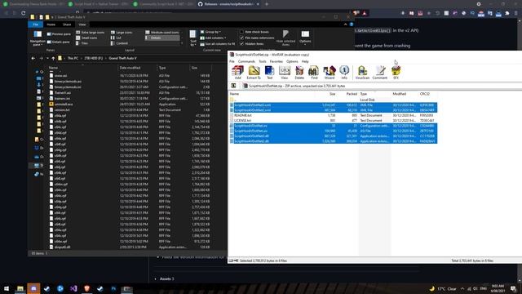Click WinRAR's up-one-level icon beside archive path

click(233, 86)
